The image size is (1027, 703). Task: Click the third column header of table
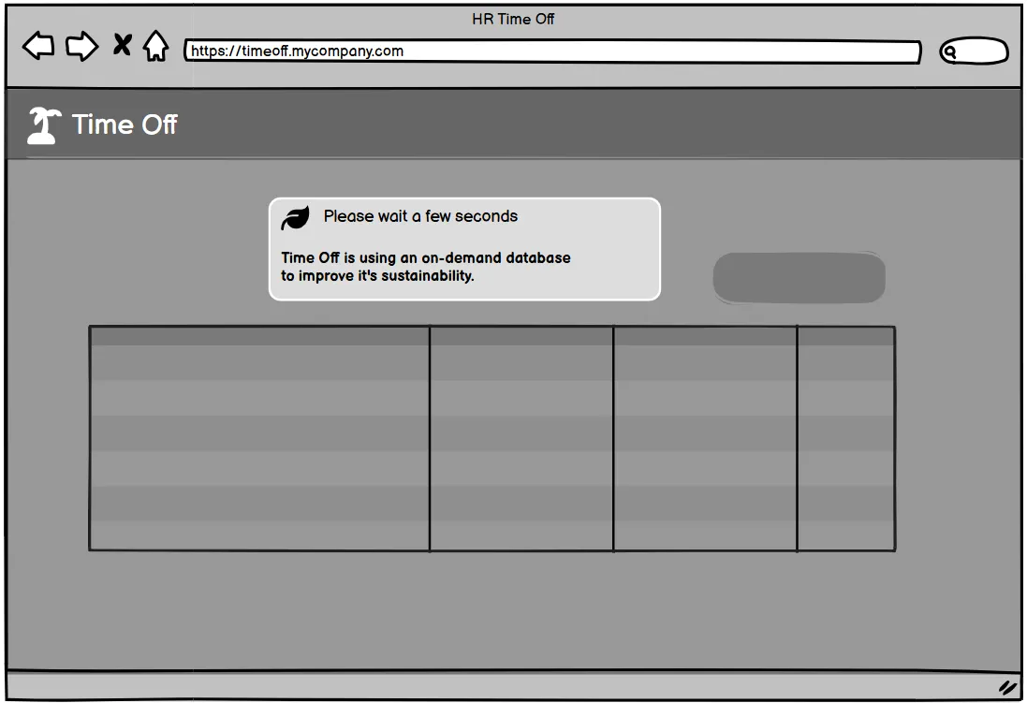point(705,336)
